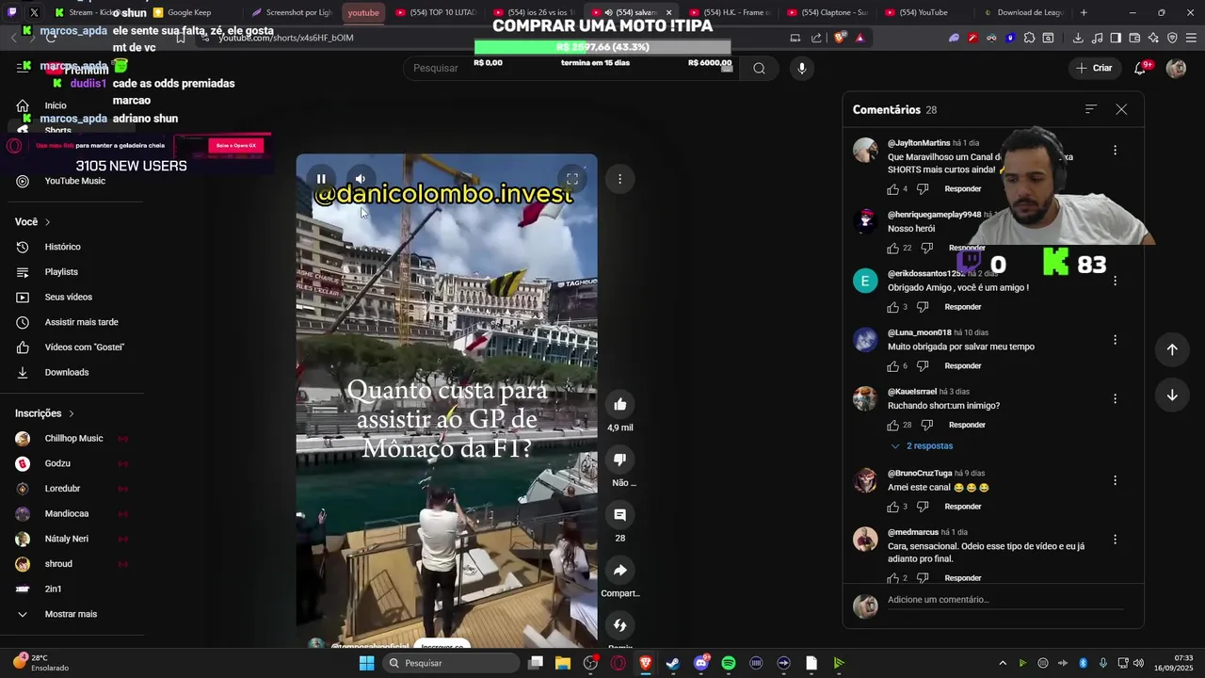Go to next Short with down arrow

[1172, 395]
